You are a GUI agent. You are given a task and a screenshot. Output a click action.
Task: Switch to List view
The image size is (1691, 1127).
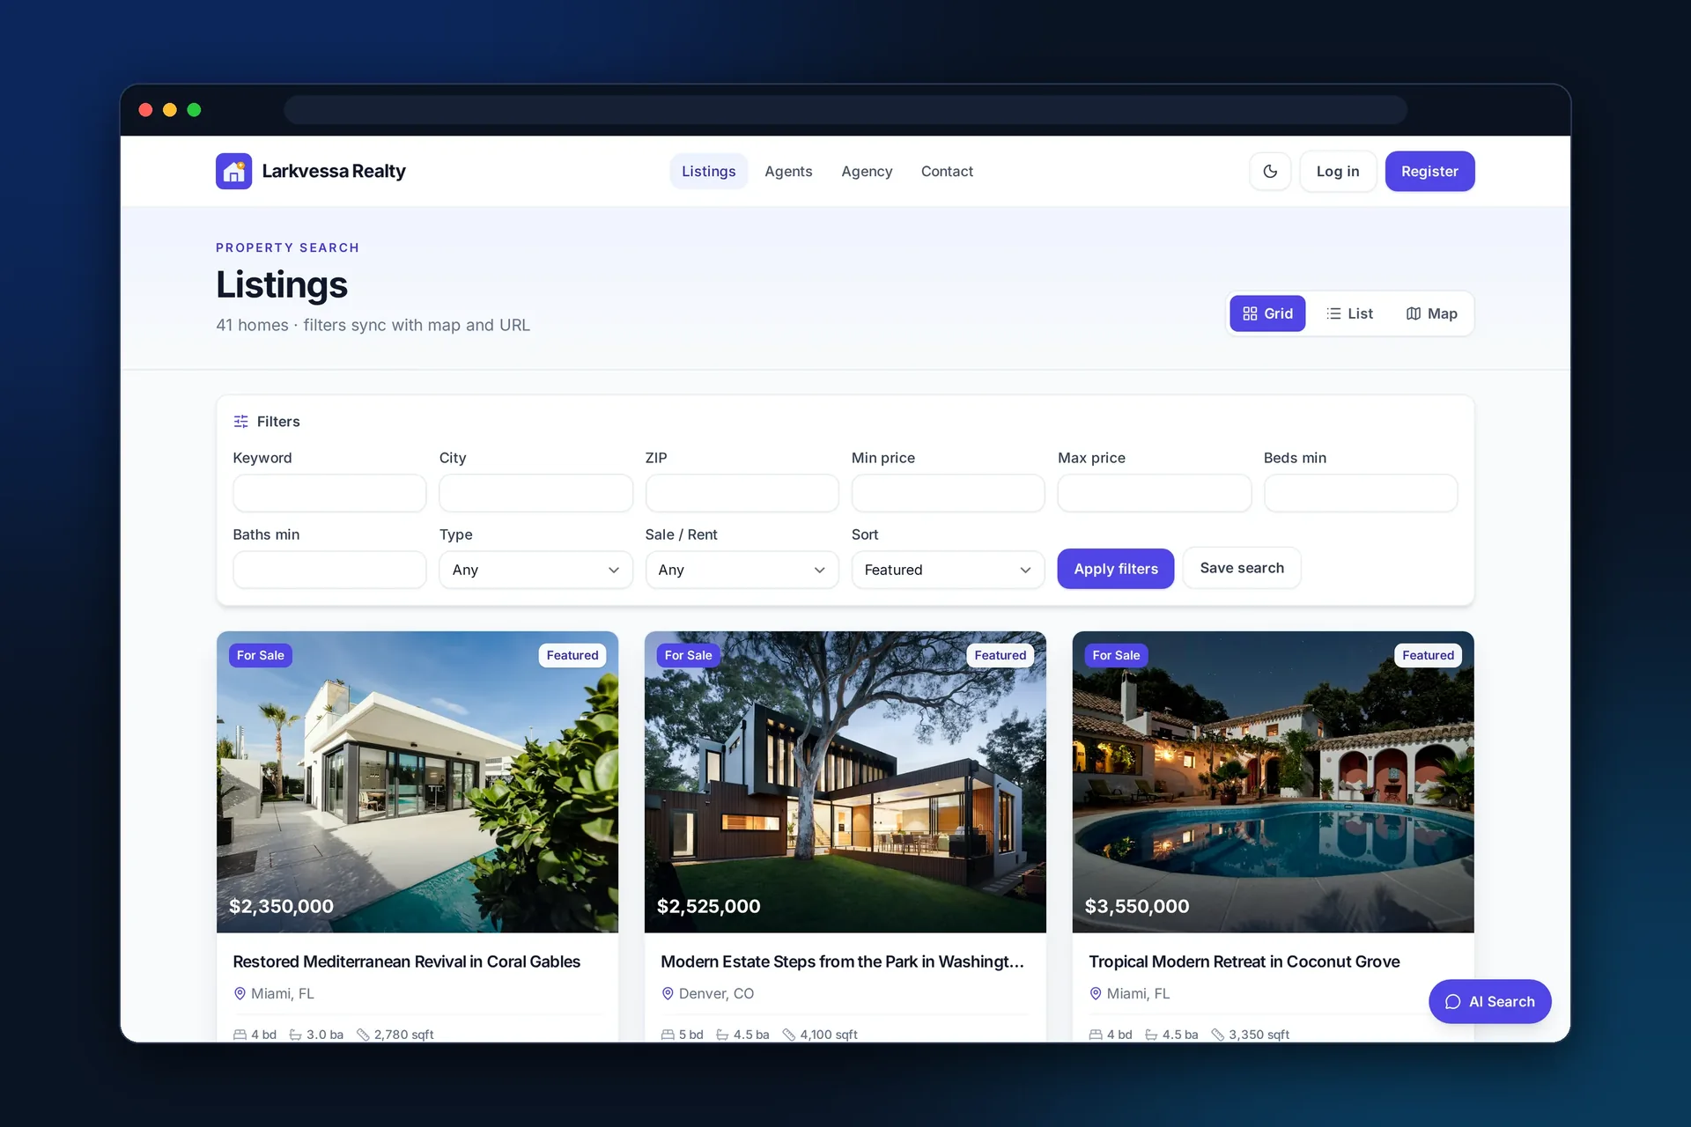click(1349, 313)
